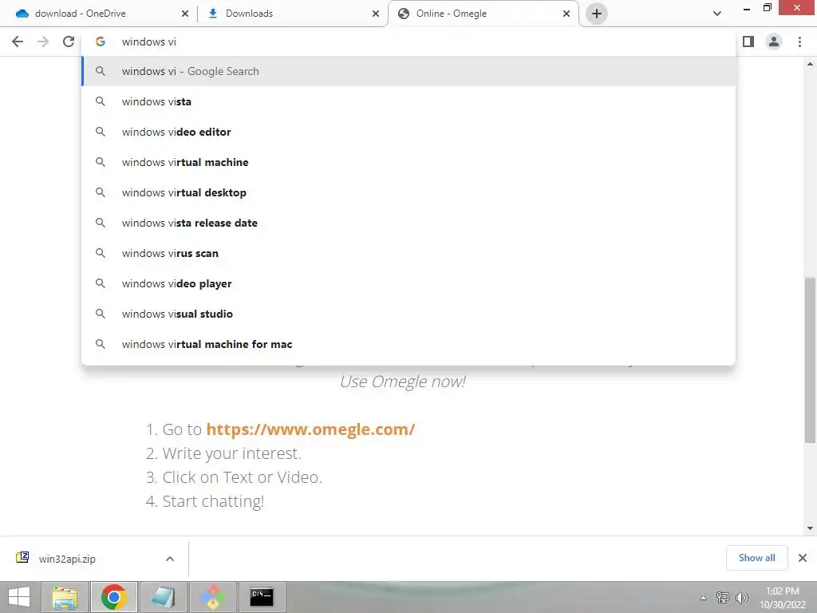
Task: Click the zip file icon in download bar
Action: click(x=22, y=558)
